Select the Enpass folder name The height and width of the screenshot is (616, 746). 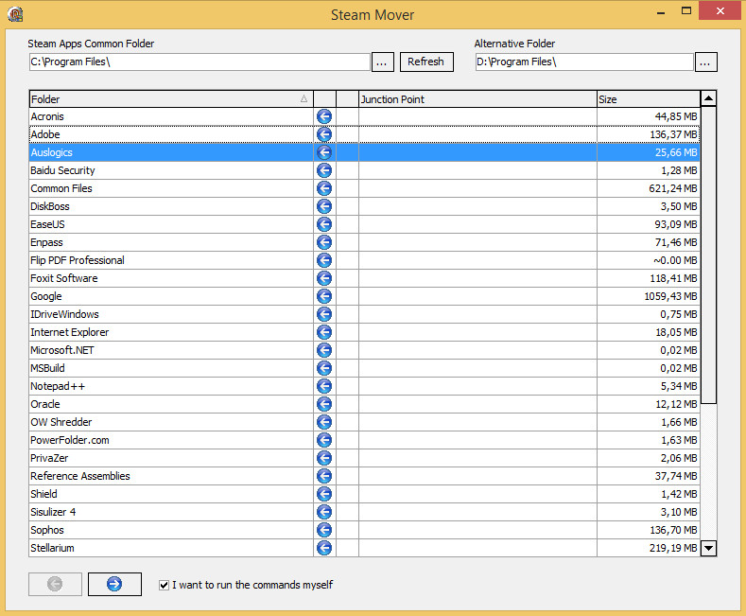pyautogui.click(x=46, y=242)
